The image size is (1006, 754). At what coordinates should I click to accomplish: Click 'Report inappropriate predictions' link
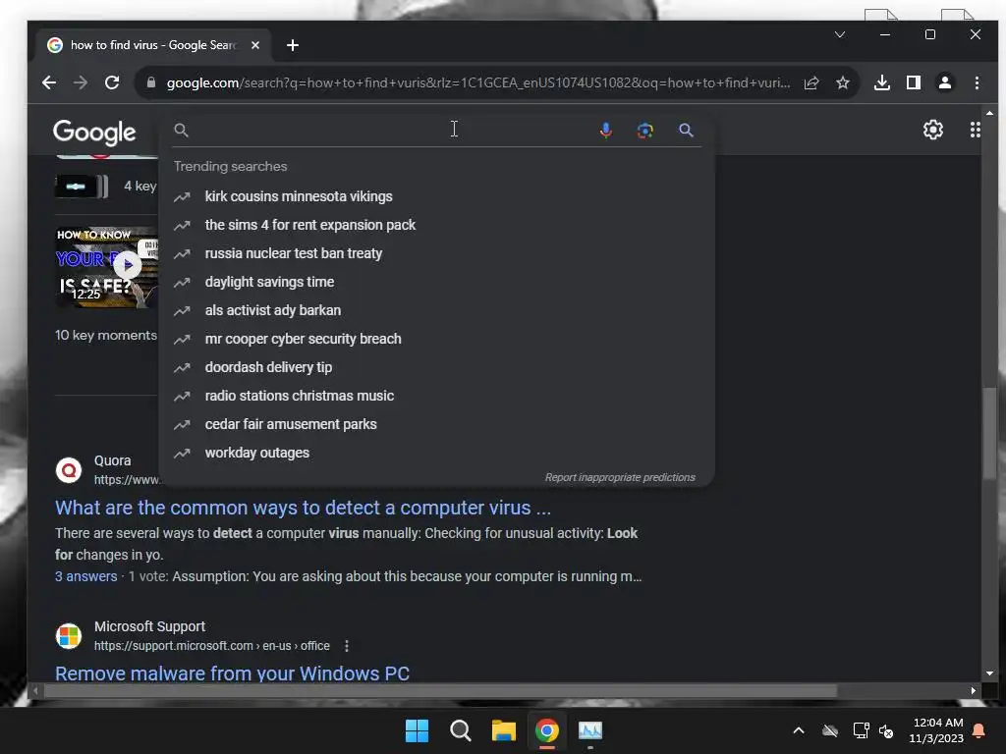(x=620, y=478)
